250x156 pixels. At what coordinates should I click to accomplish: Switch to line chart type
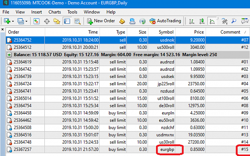(212, 21)
